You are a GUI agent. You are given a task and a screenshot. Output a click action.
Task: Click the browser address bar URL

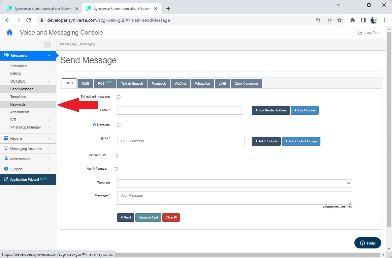109,20
